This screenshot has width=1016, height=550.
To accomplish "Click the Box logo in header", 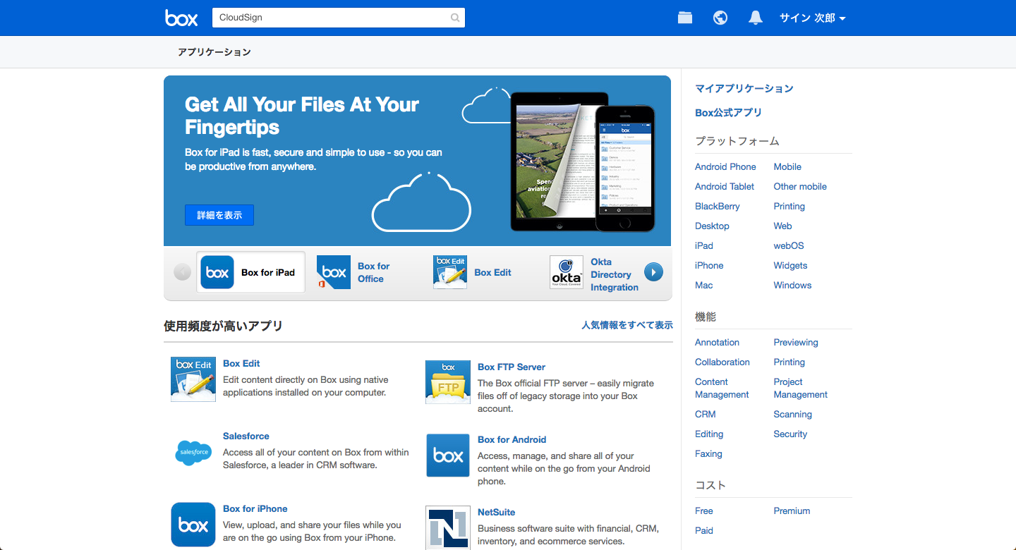I will coord(181,18).
